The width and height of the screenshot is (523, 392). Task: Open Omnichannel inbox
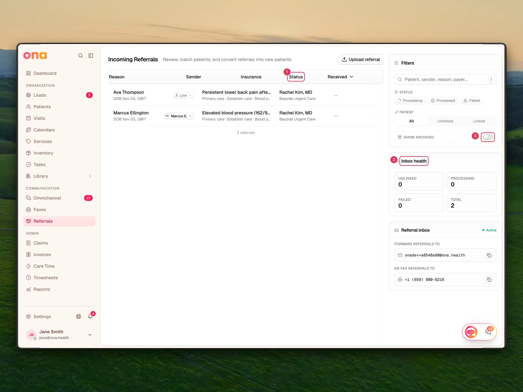point(59,198)
